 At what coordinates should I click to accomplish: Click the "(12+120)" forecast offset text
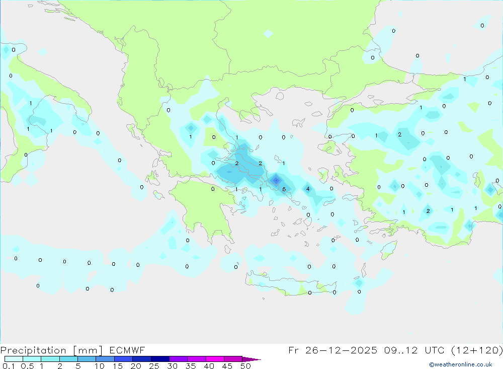click(477, 350)
